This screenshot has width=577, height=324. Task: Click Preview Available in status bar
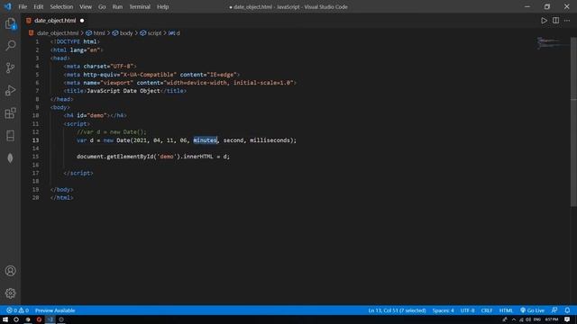pyautogui.click(x=55, y=310)
